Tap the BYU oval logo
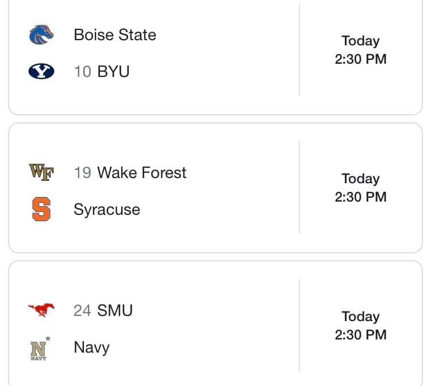 coord(41,71)
